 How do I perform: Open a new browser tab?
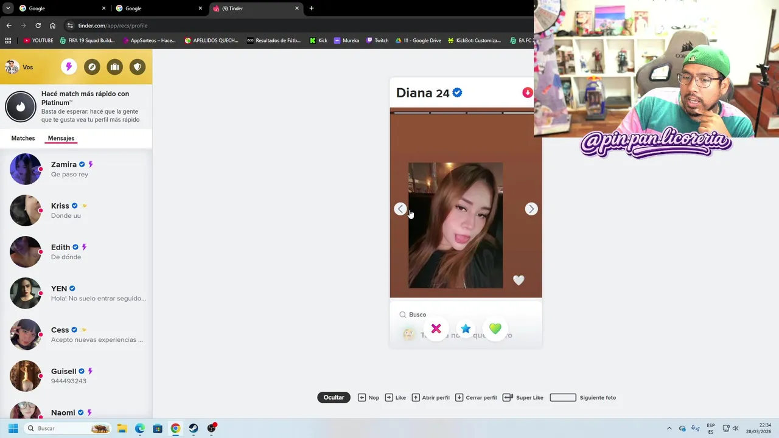coord(312,9)
